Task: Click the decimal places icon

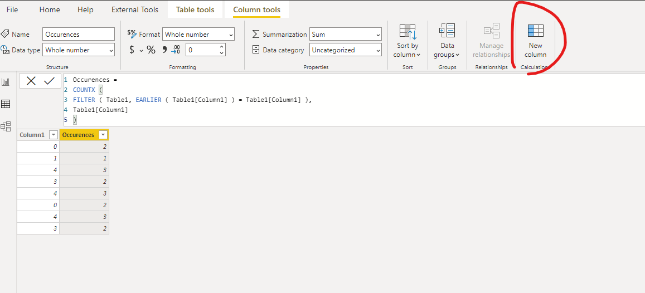Action: point(176,50)
